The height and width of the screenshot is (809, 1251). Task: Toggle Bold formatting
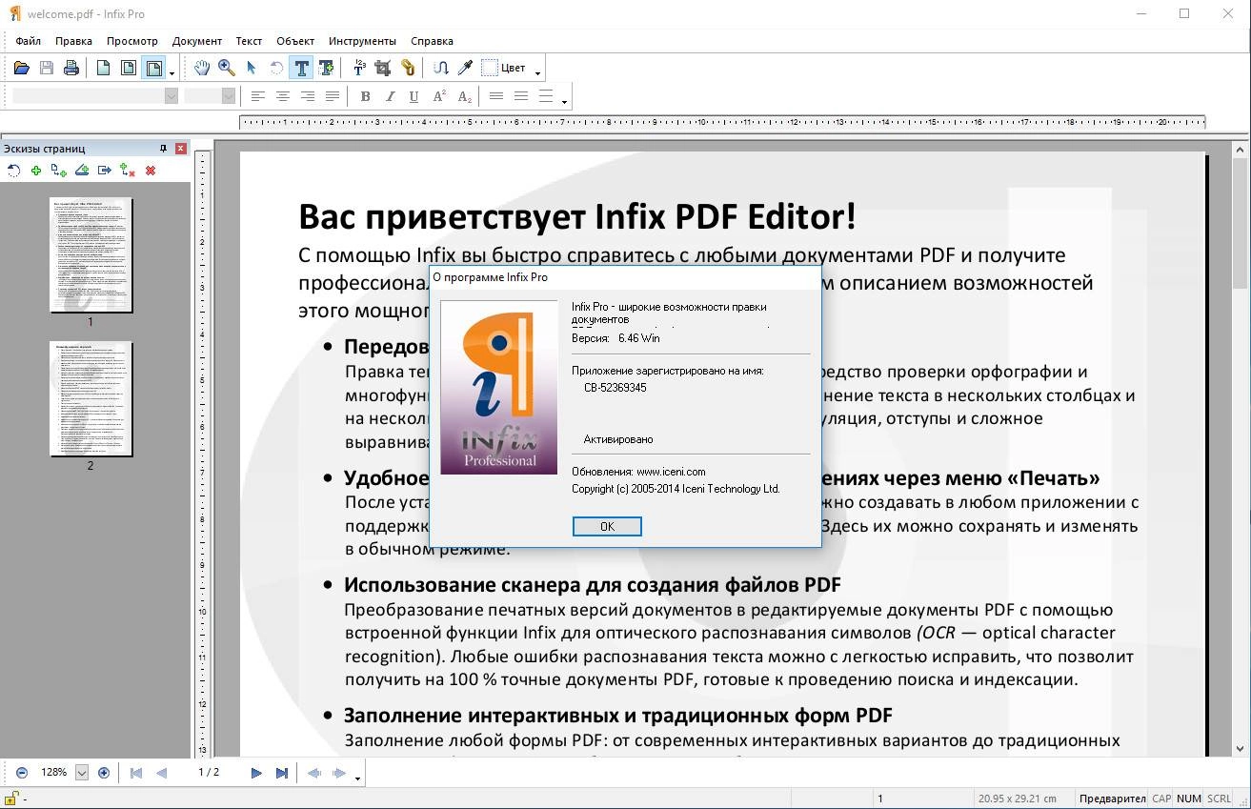[365, 96]
